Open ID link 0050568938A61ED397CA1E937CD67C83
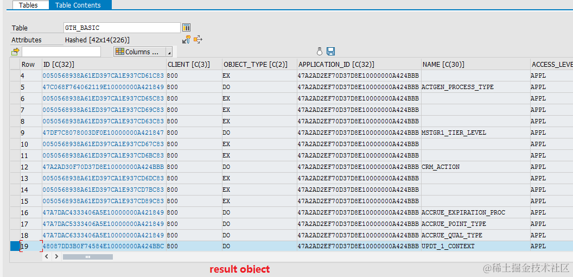This screenshot has width=573, height=277. (104, 144)
